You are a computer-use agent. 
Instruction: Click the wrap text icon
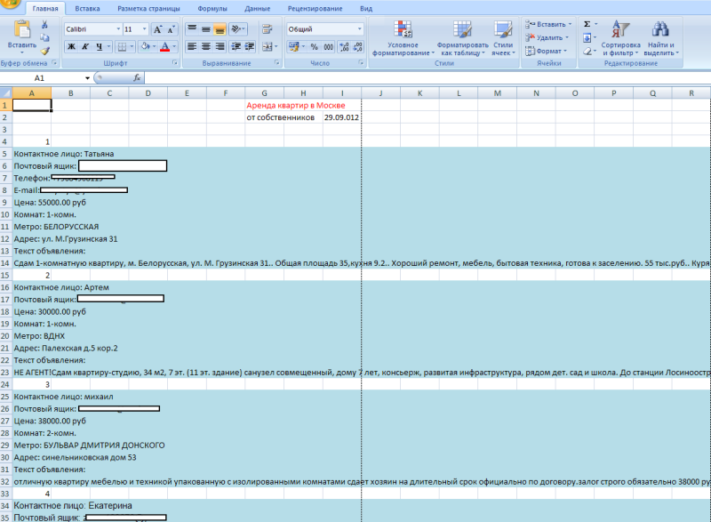pos(268,29)
